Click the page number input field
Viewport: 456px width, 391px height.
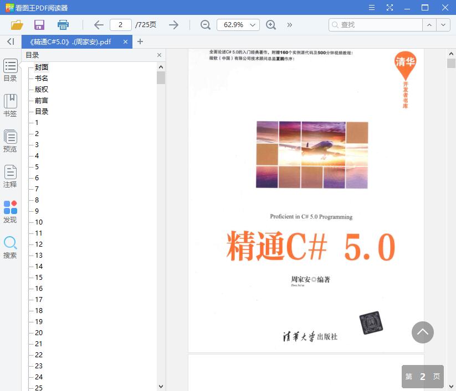tap(121, 25)
